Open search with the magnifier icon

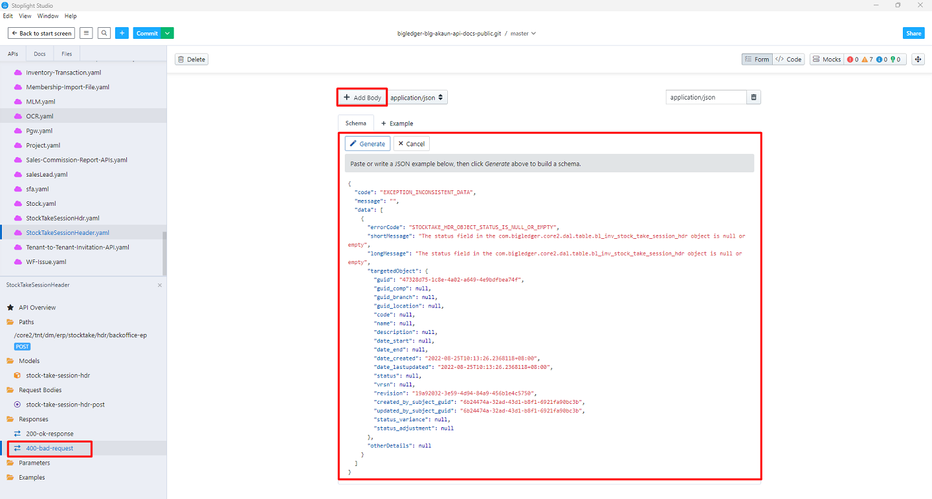(x=104, y=33)
